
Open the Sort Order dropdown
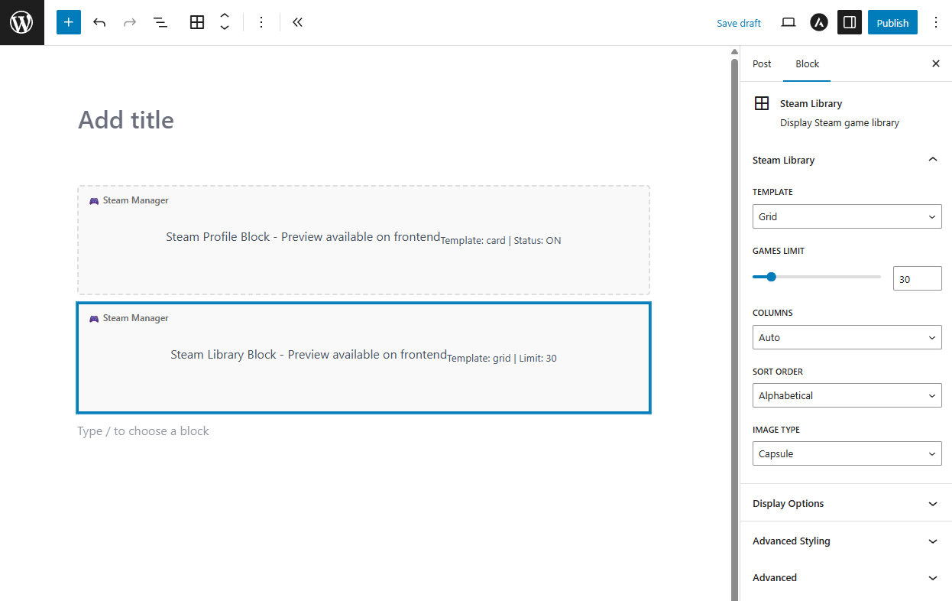pyautogui.click(x=847, y=395)
